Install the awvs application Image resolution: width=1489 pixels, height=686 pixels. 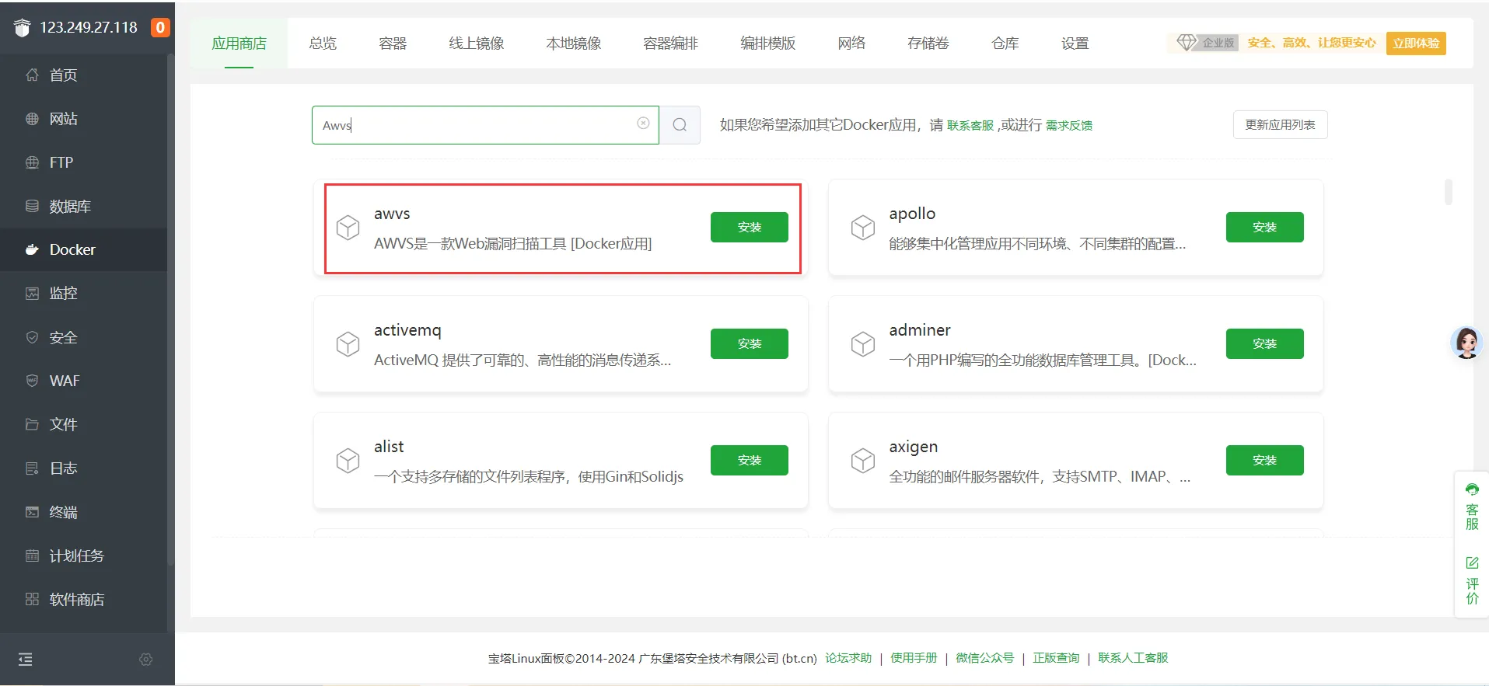click(x=750, y=227)
